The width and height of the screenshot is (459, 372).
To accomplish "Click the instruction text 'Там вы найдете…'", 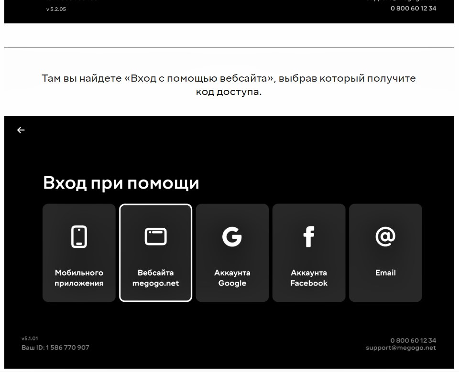I will coord(229,85).
